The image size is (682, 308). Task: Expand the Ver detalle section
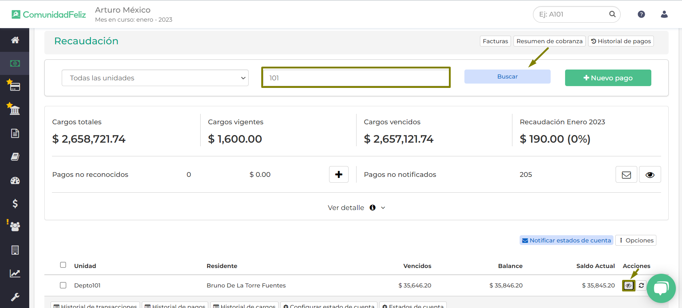tap(356, 208)
